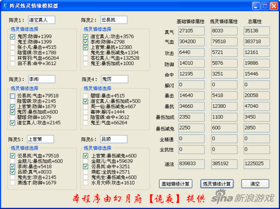Uncheck 道玄真人:攻击+3576 checkbox
This screenshot has height=209, width=280.
coord(86,37)
